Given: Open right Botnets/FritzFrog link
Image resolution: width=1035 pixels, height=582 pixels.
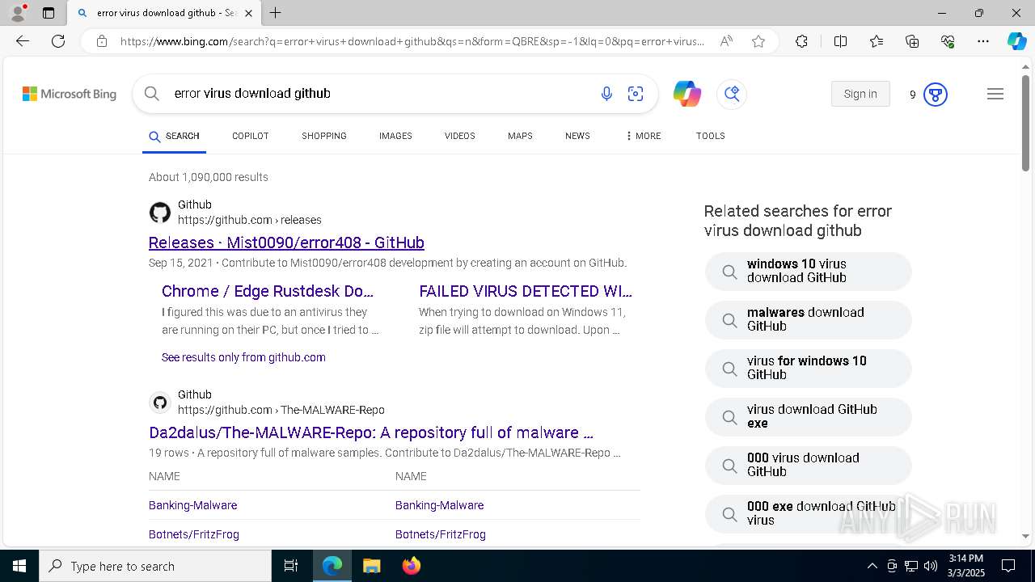Looking at the screenshot, I should [x=441, y=534].
